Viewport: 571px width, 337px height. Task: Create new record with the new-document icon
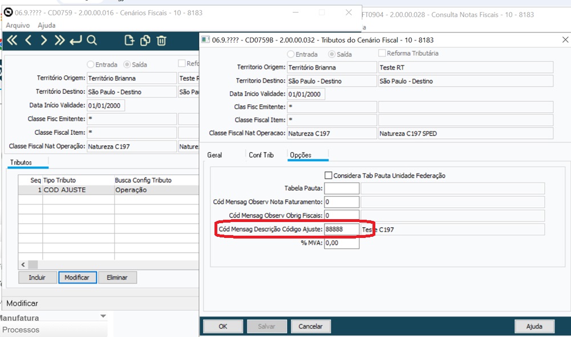click(130, 40)
